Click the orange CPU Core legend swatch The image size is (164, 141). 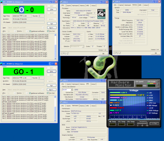148,103
